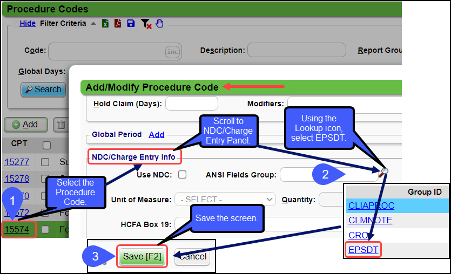Screen dimensions: 451x274
Task: Collapse Filter Criteria with triangle arrow
Action: tap(93, 23)
